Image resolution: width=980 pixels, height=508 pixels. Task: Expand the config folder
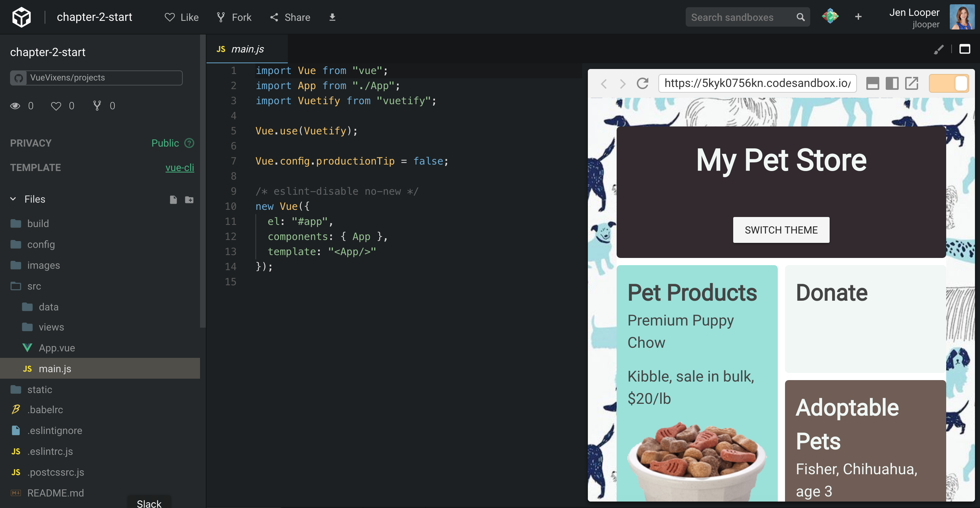(100, 244)
